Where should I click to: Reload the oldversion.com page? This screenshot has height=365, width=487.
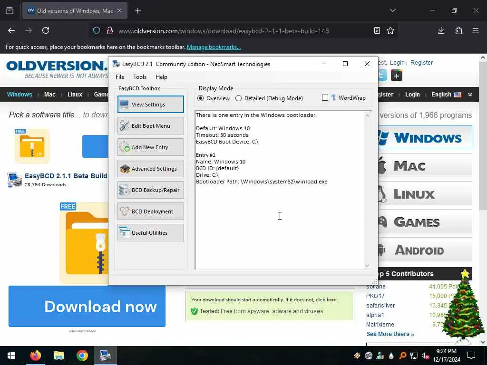46,30
